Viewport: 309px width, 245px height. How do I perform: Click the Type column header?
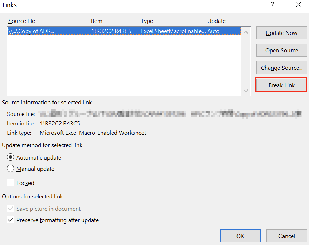pos(147,21)
